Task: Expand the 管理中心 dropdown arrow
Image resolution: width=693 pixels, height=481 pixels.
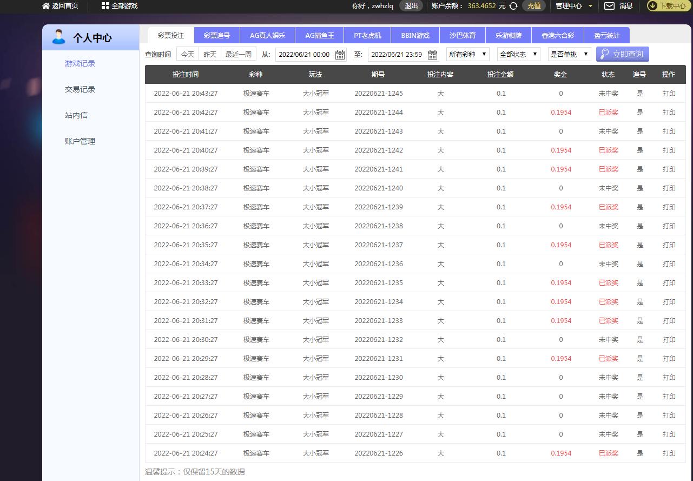Action: [x=590, y=6]
